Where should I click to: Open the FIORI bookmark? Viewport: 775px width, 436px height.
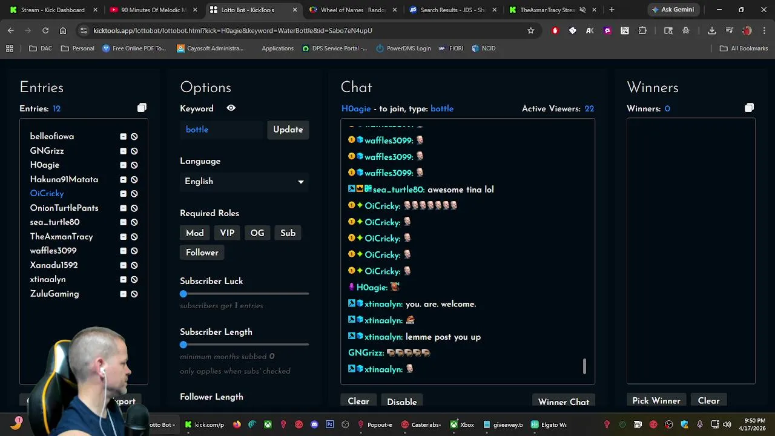coord(450,48)
